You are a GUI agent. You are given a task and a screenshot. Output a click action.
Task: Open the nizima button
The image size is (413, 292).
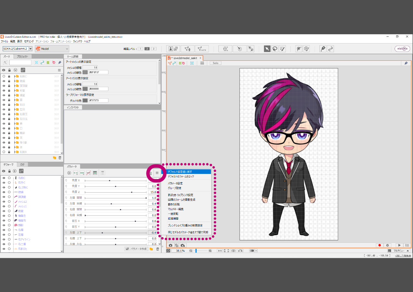pyautogui.click(x=402, y=49)
